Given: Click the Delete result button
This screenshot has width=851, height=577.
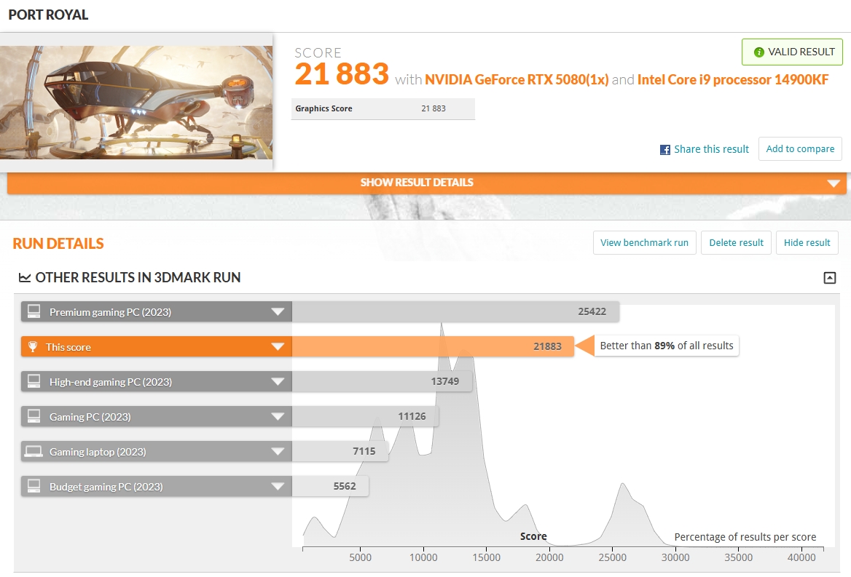Looking at the screenshot, I should (x=736, y=243).
